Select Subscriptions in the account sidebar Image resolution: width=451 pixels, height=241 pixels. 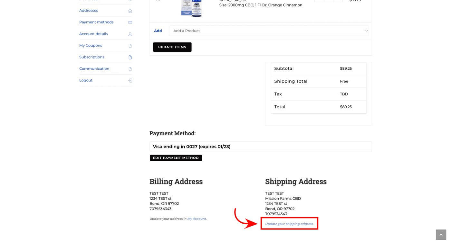pos(92,57)
